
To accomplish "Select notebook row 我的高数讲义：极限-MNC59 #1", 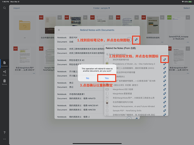I will pyautogui.click(x=80, y=108).
